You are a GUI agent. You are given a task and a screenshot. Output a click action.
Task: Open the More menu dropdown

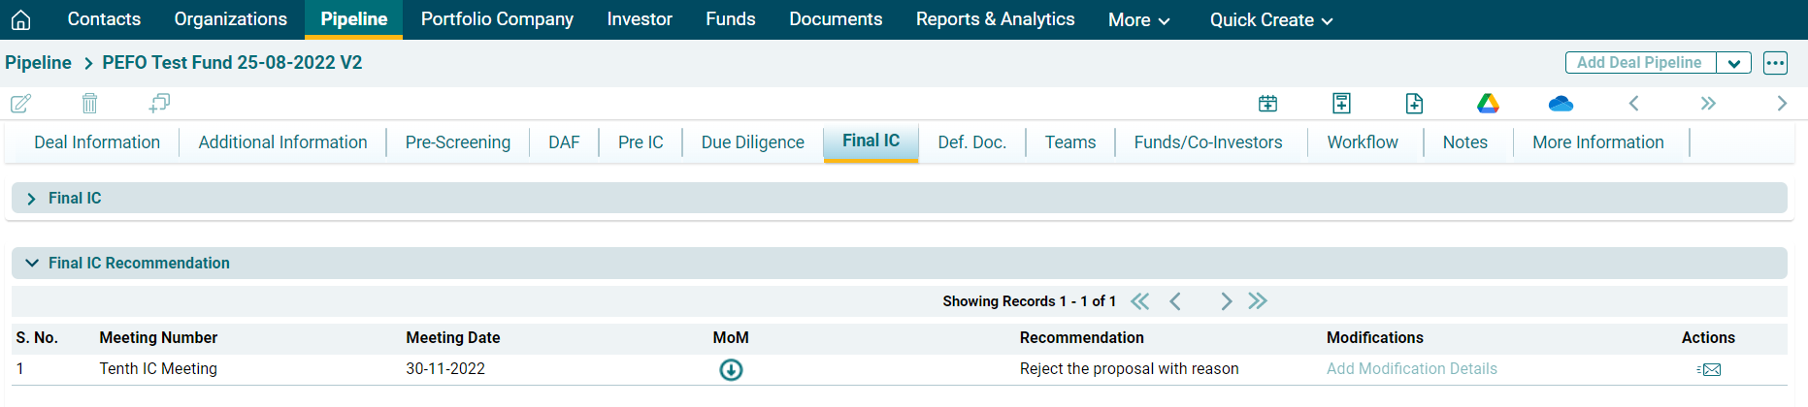[x=1138, y=19]
